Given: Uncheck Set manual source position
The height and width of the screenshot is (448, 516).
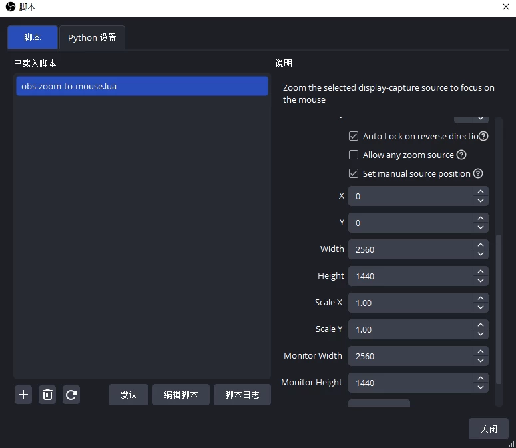Looking at the screenshot, I should pos(354,173).
